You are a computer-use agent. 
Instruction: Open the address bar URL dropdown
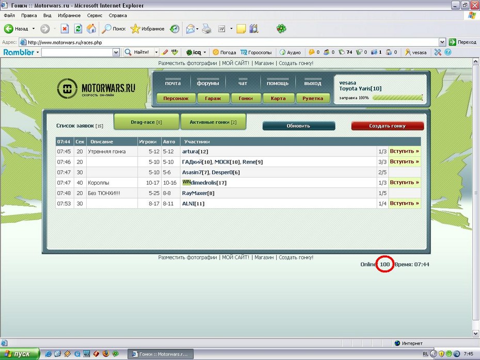point(442,42)
